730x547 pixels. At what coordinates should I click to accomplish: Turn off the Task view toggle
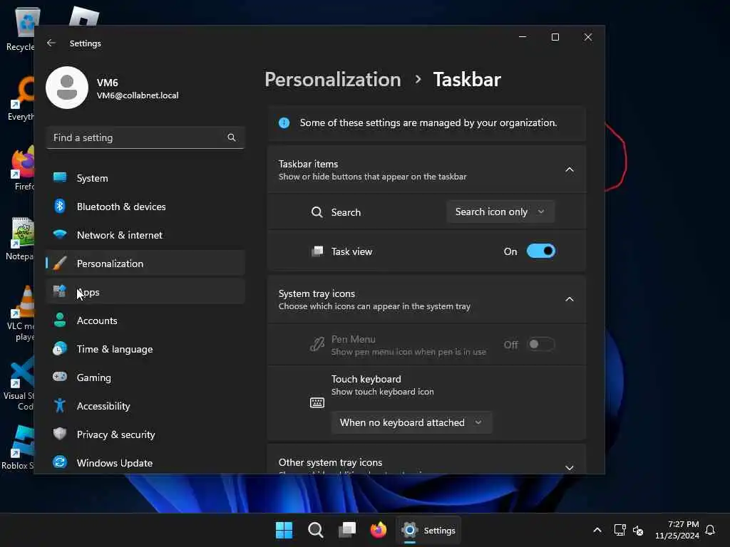click(540, 251)
